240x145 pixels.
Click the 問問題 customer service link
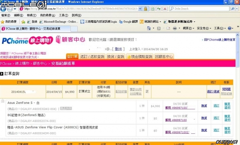[x=226, y=89]
